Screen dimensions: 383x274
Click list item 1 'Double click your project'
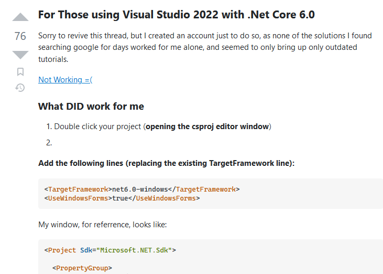[98, 127]
